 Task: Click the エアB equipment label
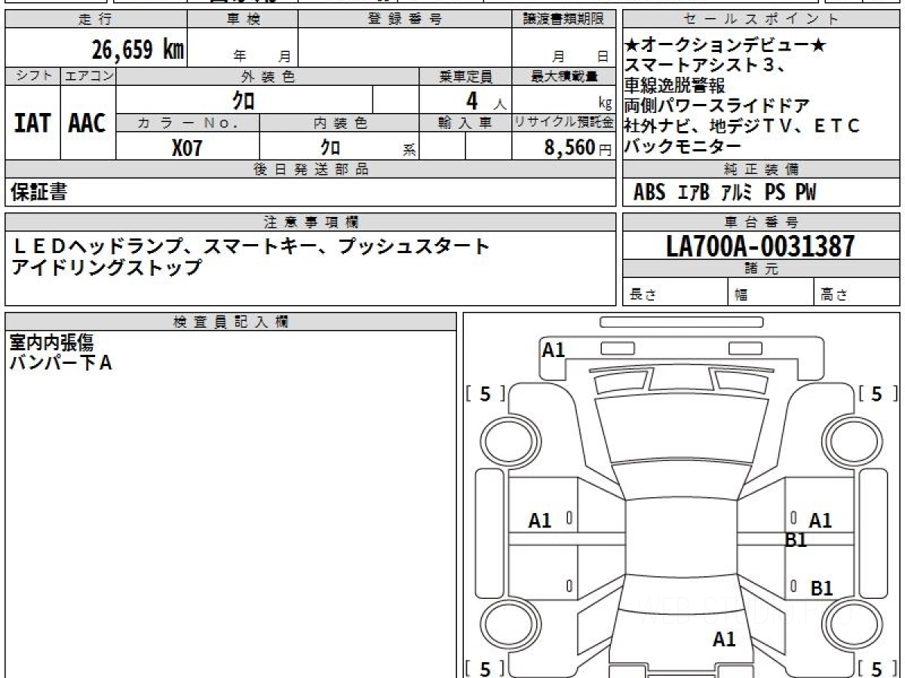(693, 193)
